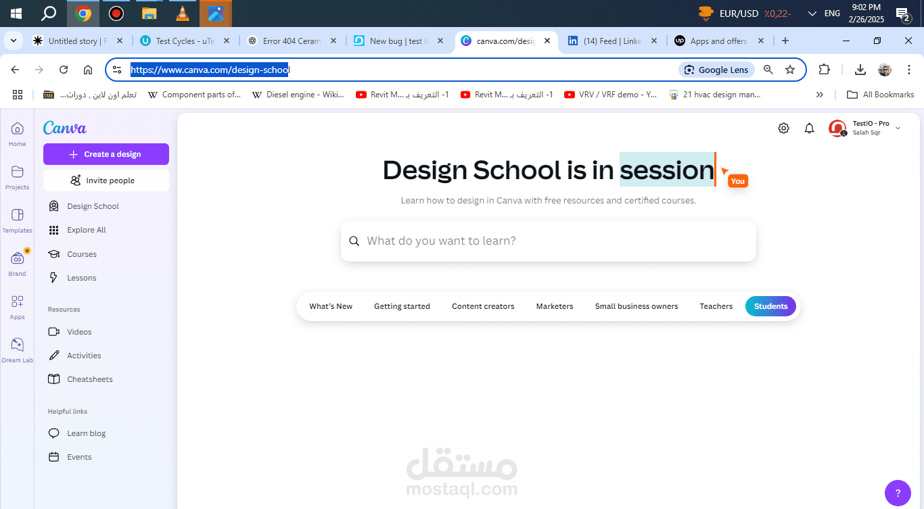Open File Explorer from the taskbar

click(149, 13)
